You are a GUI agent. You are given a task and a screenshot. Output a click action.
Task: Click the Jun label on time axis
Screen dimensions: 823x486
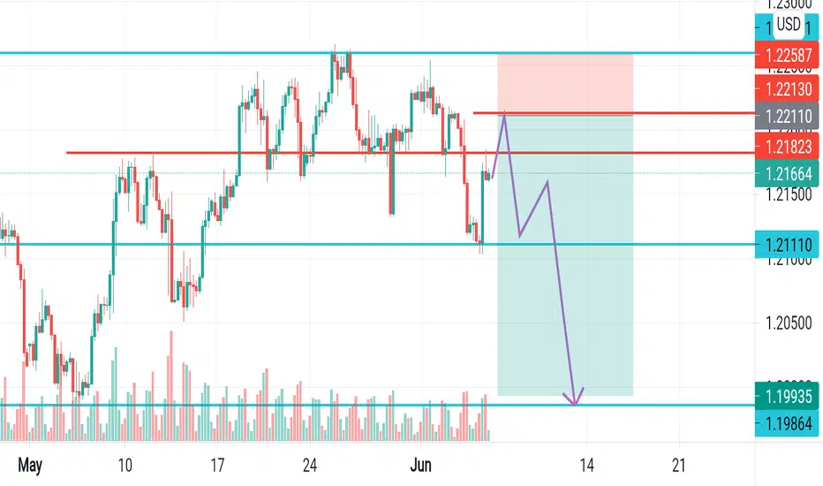point(421,465)
